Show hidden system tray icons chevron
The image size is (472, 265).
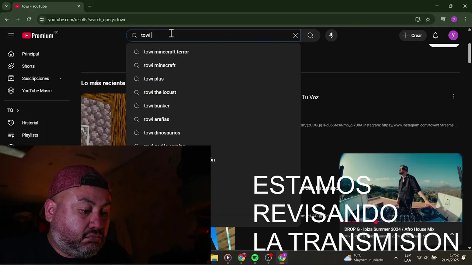click(396, 258)
